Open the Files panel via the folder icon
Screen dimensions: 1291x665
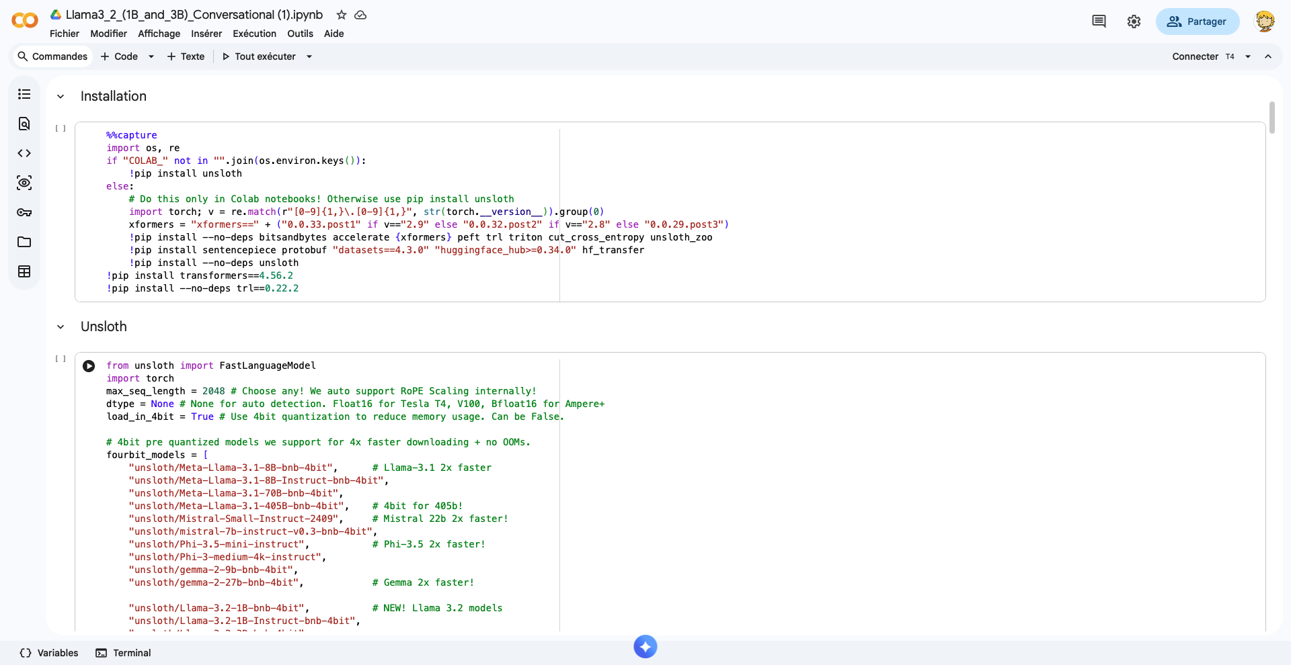point(24,242)
